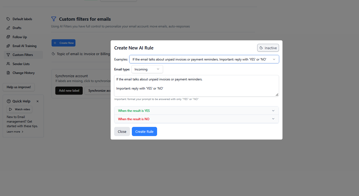The height and width of the screenshot is (196, 359).
Task: Click the Drafts pencil icon
Action: [x=8, y=28]
